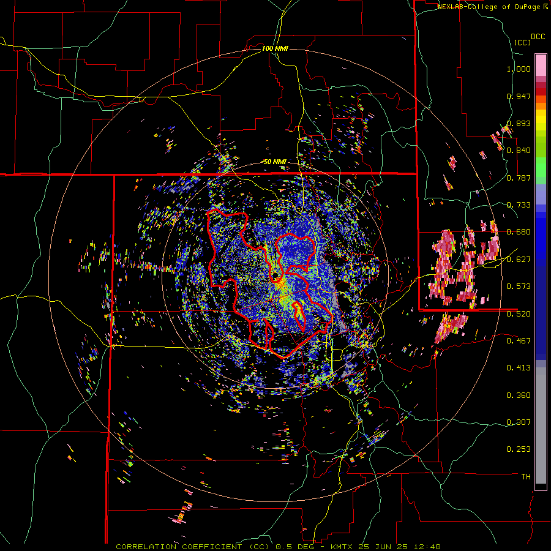Select the 0.360 legend value
This screenshot has width=551, height=551.
point(519,395)
